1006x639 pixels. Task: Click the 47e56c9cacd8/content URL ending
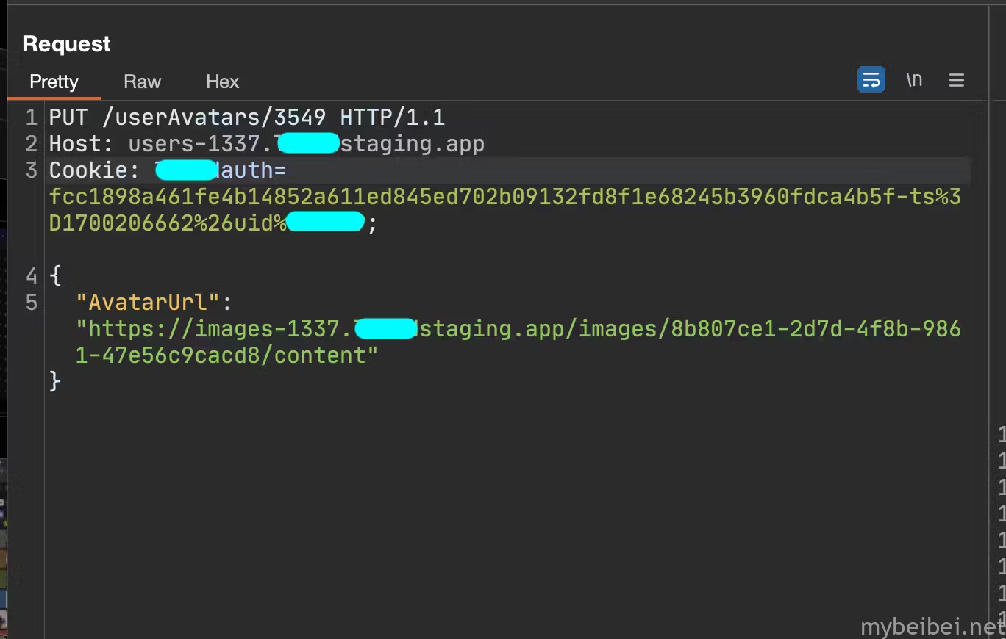(226, 355)
